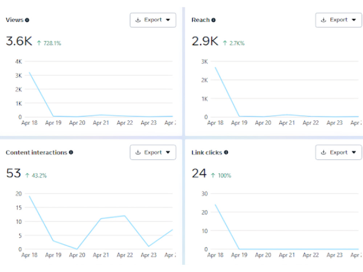Screen dimensions: 363x272
Task: Click Apr 23 label on Link clicks chart
Action: point(335,255)
